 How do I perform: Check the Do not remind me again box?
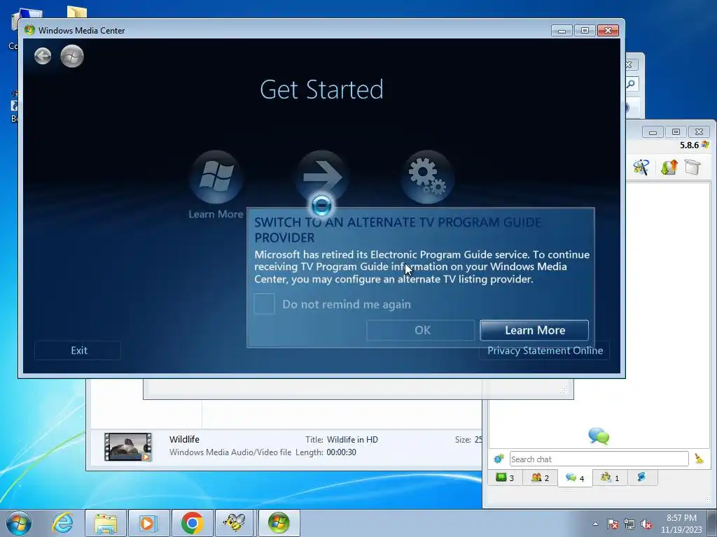pos(264,304)
